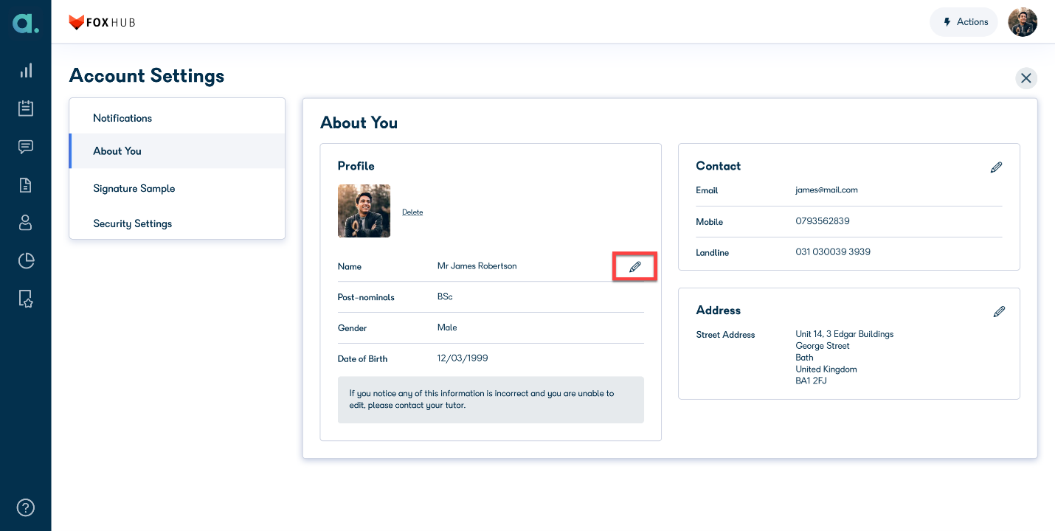Go to Security Settings section
This screenshot has width=1055, height=531.
[177, 223]
